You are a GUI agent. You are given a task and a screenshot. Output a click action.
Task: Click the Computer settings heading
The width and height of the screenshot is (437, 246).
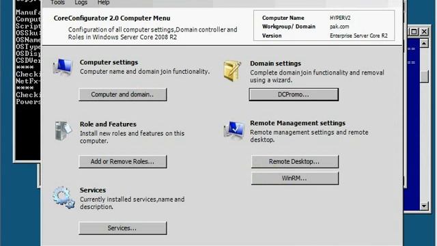pos(109,62)
